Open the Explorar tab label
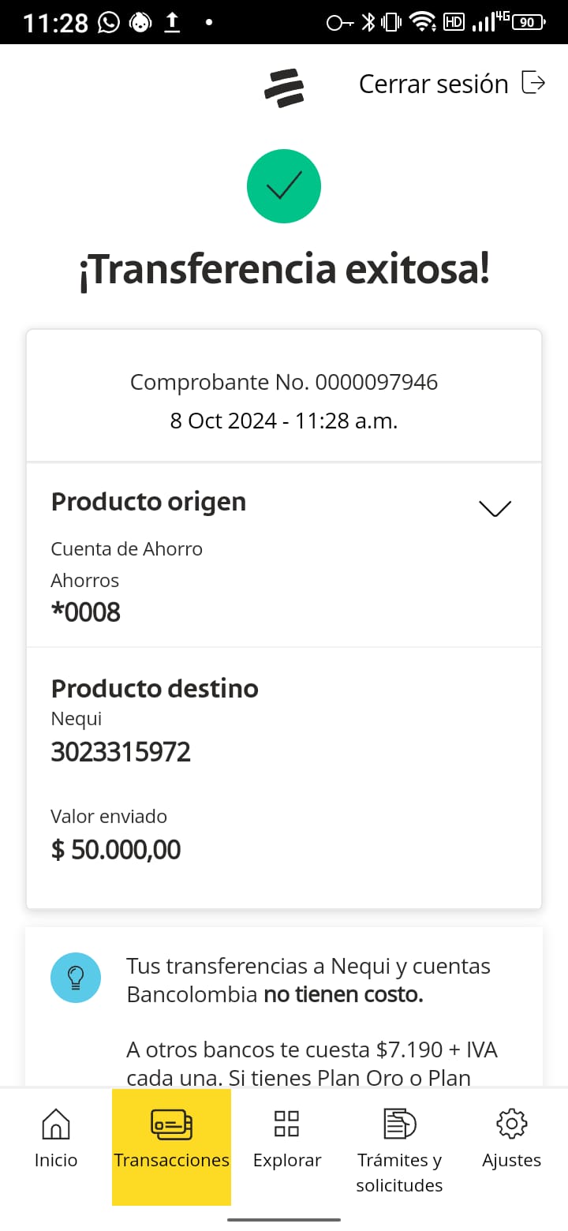This screenshot has width=568, height=1231. pyautogui.click(x=287, y=1160)
